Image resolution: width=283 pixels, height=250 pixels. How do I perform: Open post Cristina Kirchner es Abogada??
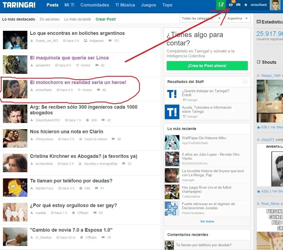(x=84, y=156)
